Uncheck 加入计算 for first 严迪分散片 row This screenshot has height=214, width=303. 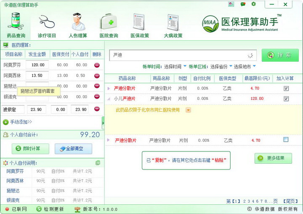point(286,89)
